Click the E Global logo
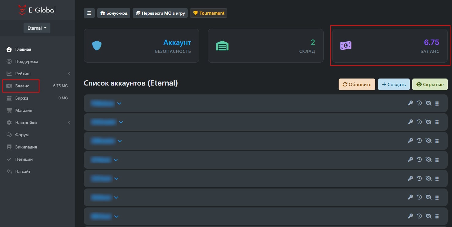Screen dimensions: 452x227 [x=38, y=9]
